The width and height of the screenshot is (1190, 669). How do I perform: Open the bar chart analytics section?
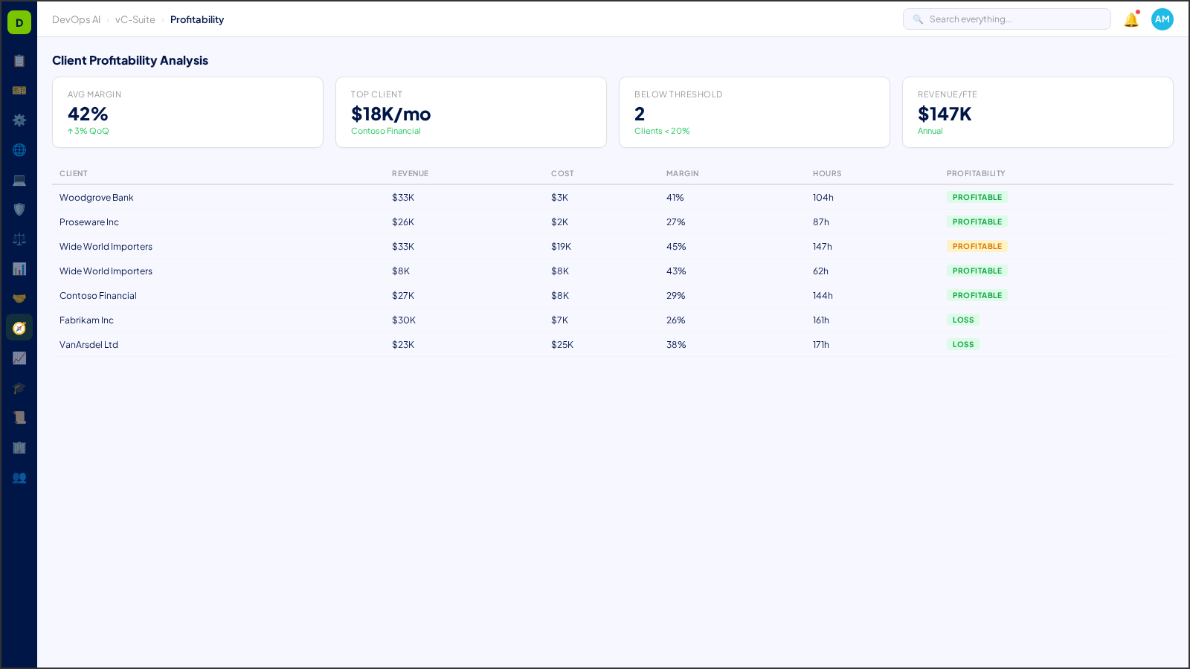pos(19,269)
